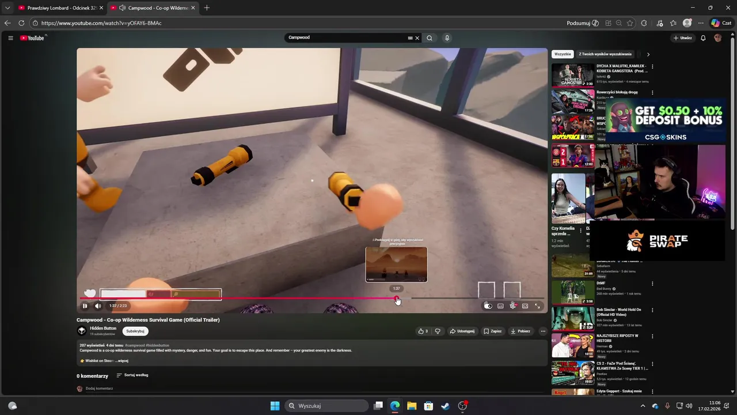Show more filter chips with arrow
The height and width of the screenshot is (415, 737).
(x=648, y=54)
